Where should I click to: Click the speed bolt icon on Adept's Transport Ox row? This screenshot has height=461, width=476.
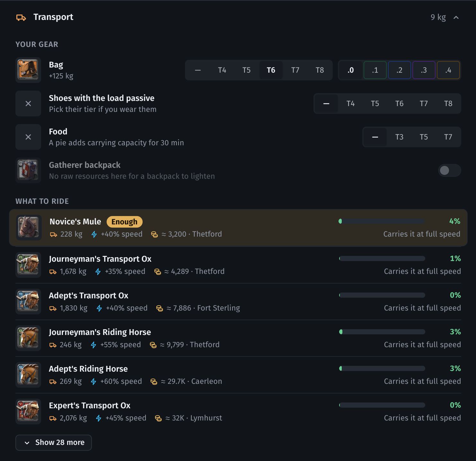[x=99, y=308]
